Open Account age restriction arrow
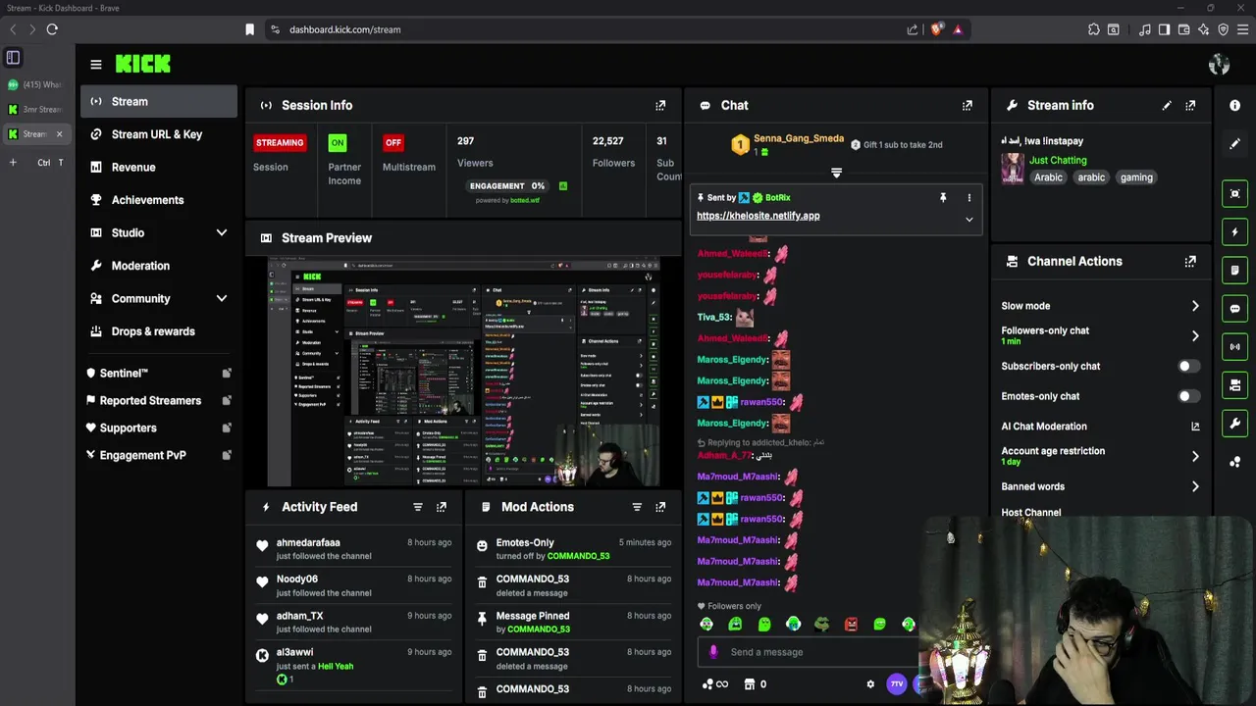The height and width of the screenshot is (706, 1256). point(1195,456)
